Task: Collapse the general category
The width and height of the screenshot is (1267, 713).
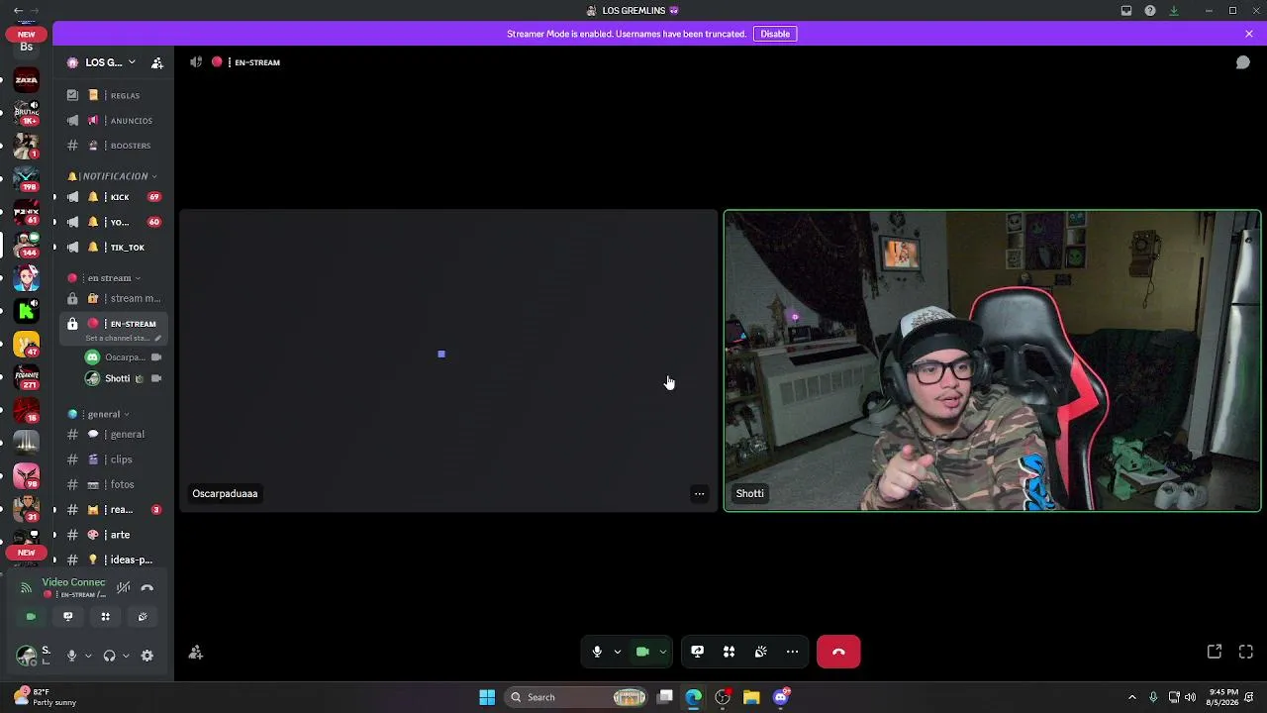Action: [x=99, y=414]
